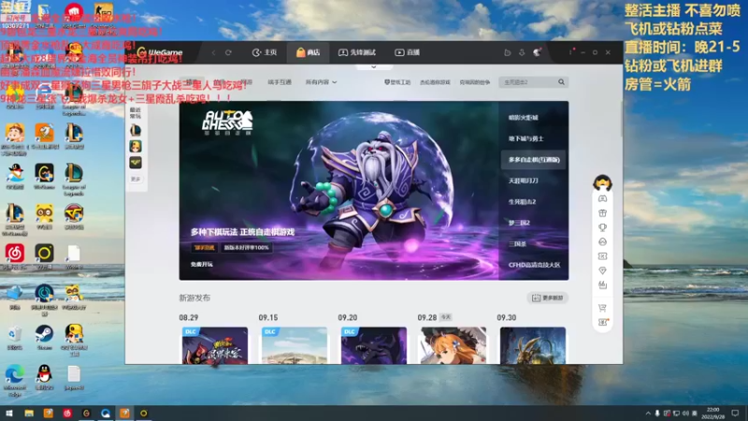Open the second recent game icon in sidebar
This screenshot has height=421, width=748.
tap(136, 147)
